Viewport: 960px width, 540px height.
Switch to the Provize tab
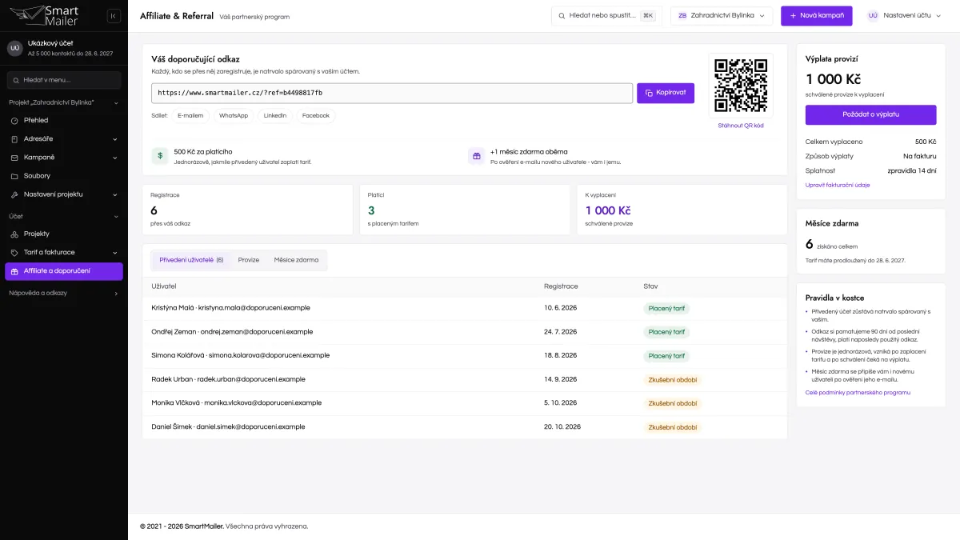tap(249, 260)
